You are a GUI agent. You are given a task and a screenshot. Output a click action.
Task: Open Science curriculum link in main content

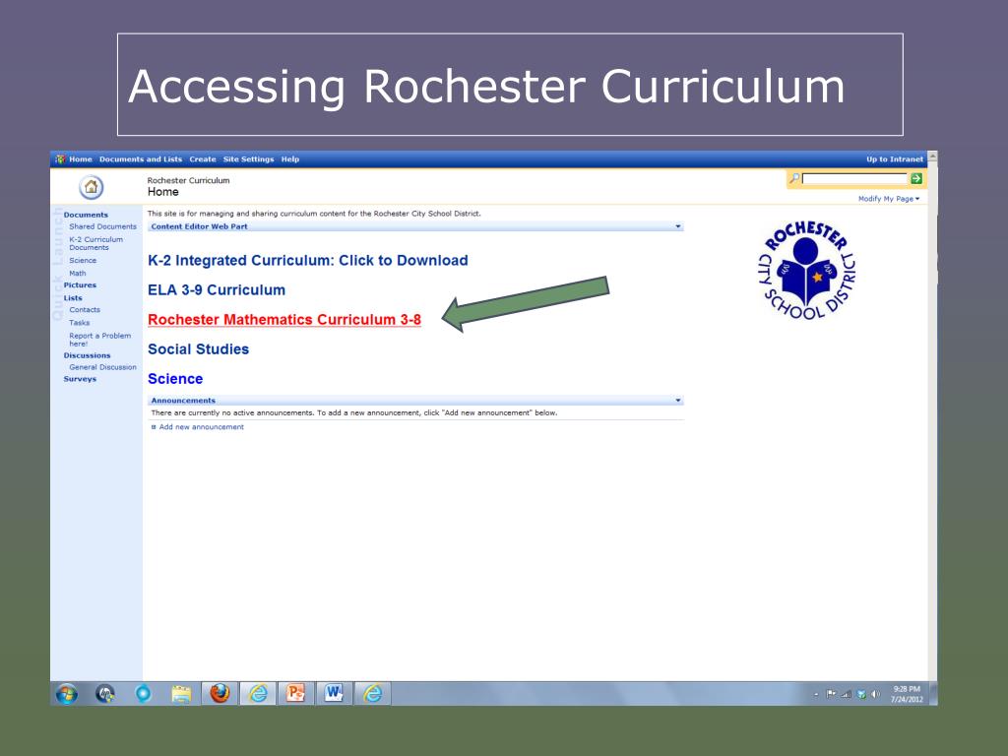(x=175, y=379)
